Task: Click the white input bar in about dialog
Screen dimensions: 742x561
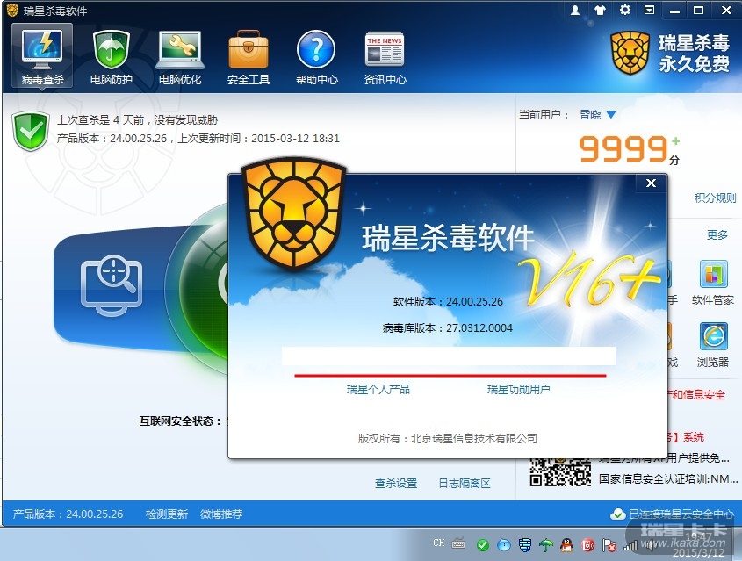Action: click(449, 356)
